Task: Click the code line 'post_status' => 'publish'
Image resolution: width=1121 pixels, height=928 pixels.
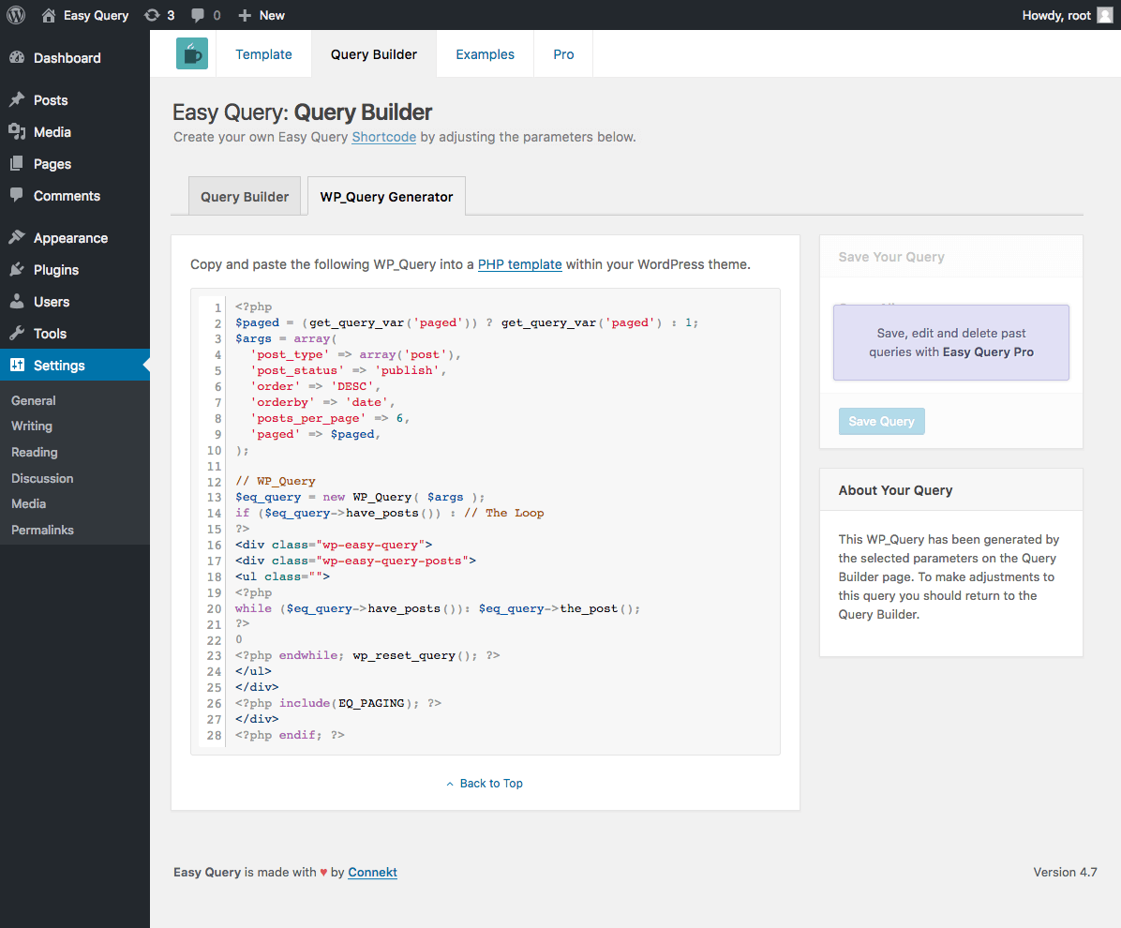Action: (x=348, y=370)
